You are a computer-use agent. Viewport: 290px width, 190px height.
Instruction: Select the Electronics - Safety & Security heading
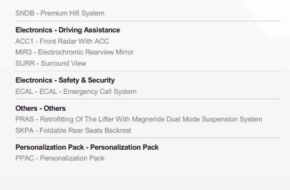[65, 80]
